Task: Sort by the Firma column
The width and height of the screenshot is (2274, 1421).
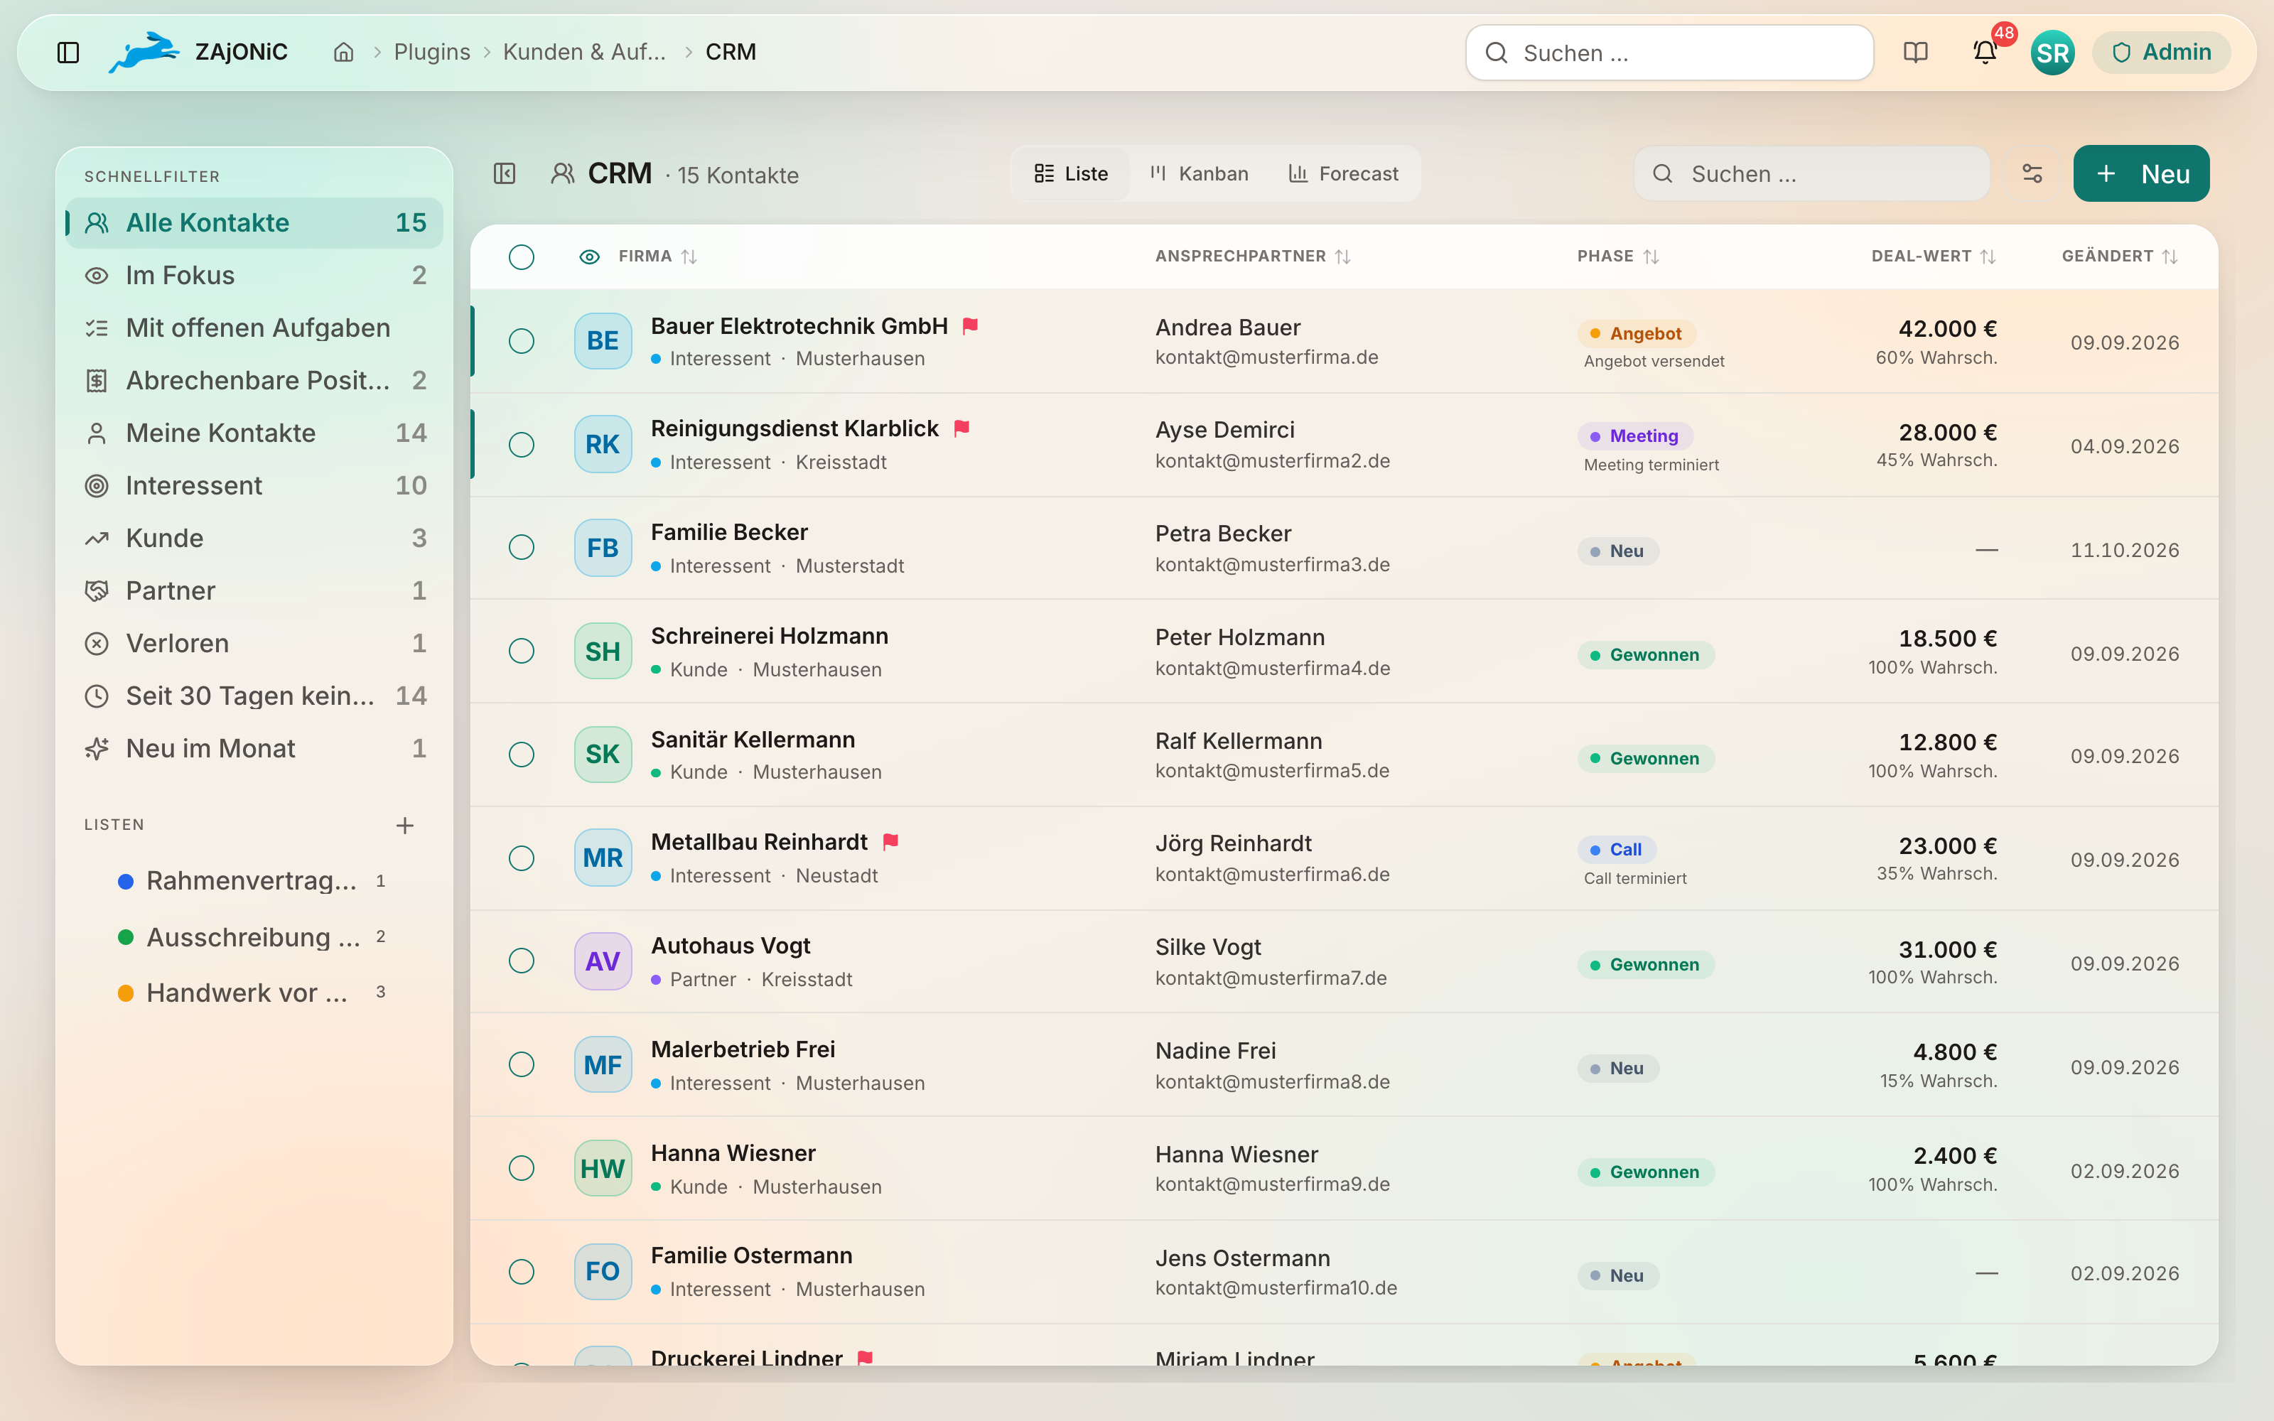Action: 657,256
